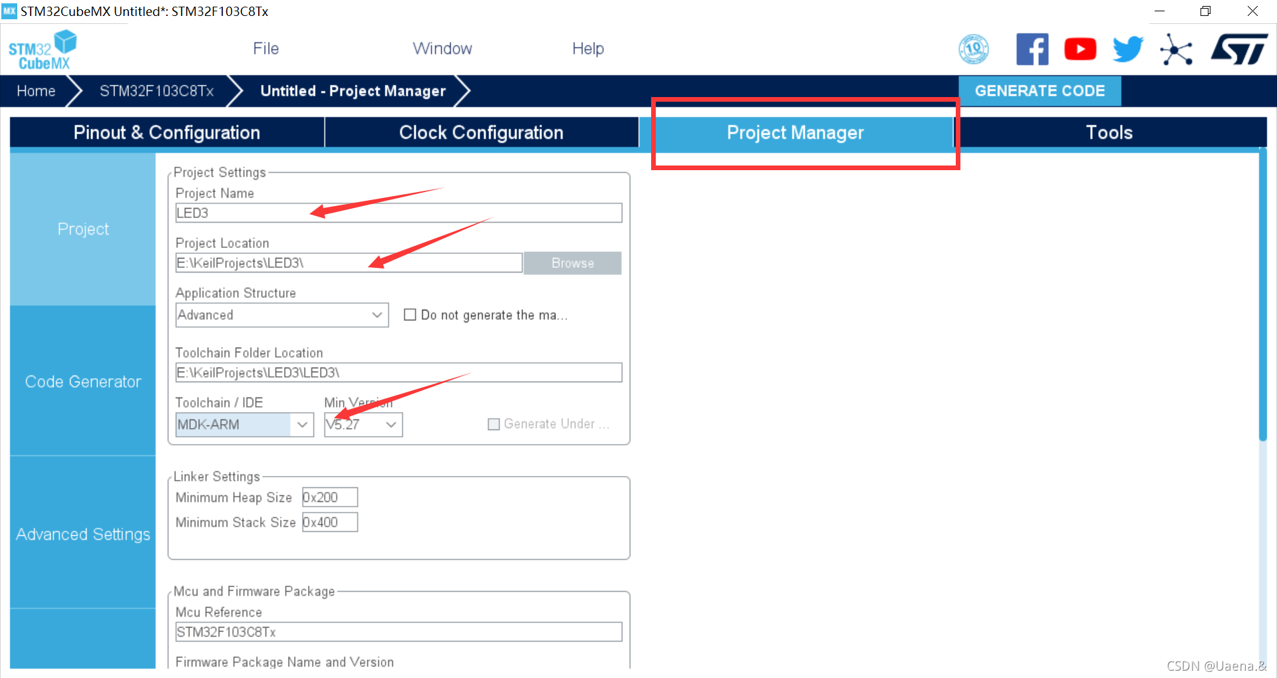1277x678 pixels.
Task: Open the Help menu
Action: [x=588, y=49]
